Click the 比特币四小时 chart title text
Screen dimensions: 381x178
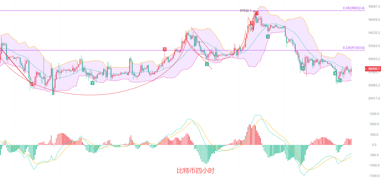(x=195, y=171)
